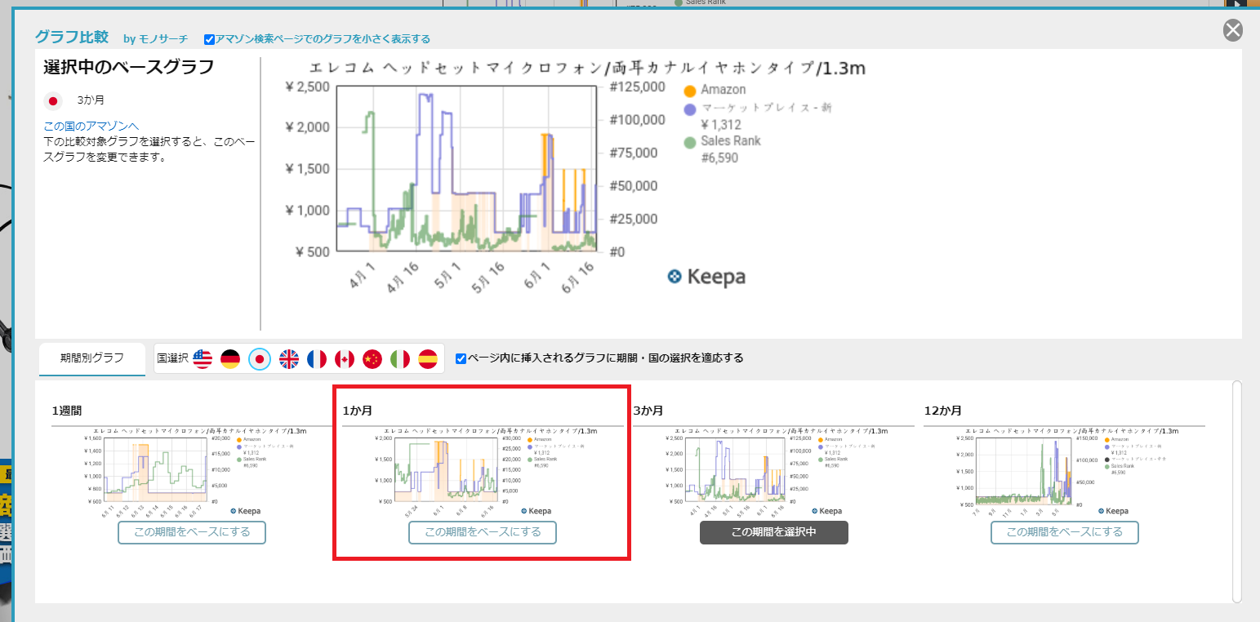Select the Germany flag
The height and width of the screenshot is (622, 1260).
pyautogui.click(x=231, y=358)
